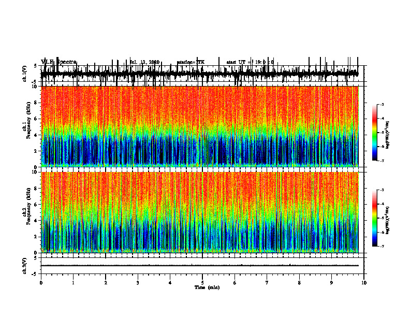Select the "start UT = 19:0:0" label
410x317 pixels.
[250, 62]
